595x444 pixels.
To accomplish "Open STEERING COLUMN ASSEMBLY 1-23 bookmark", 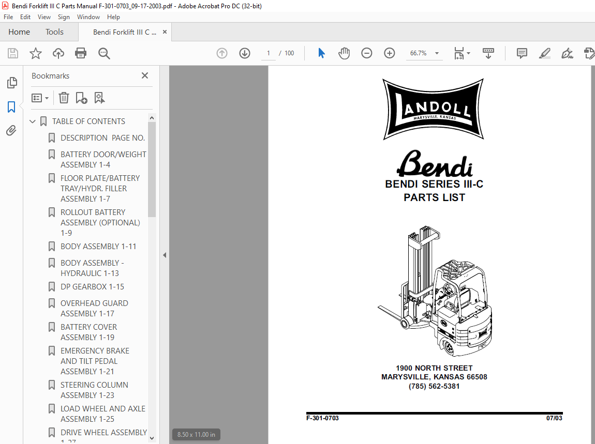I will 95,390.
